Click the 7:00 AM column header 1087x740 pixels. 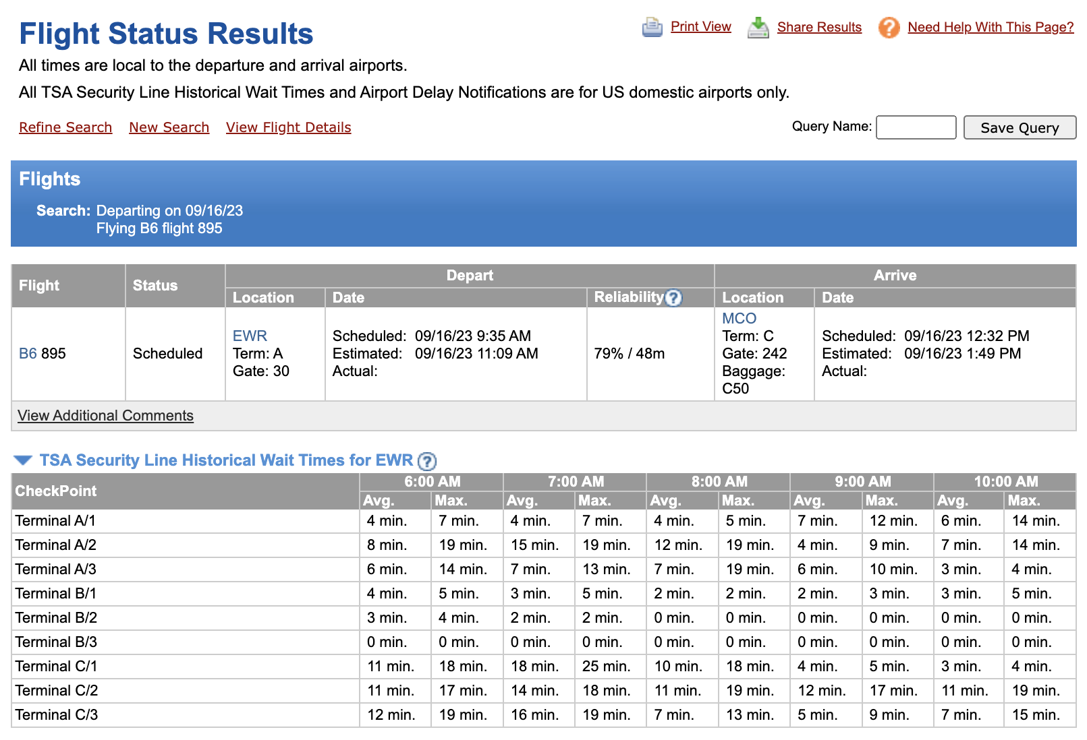(576, 481)
